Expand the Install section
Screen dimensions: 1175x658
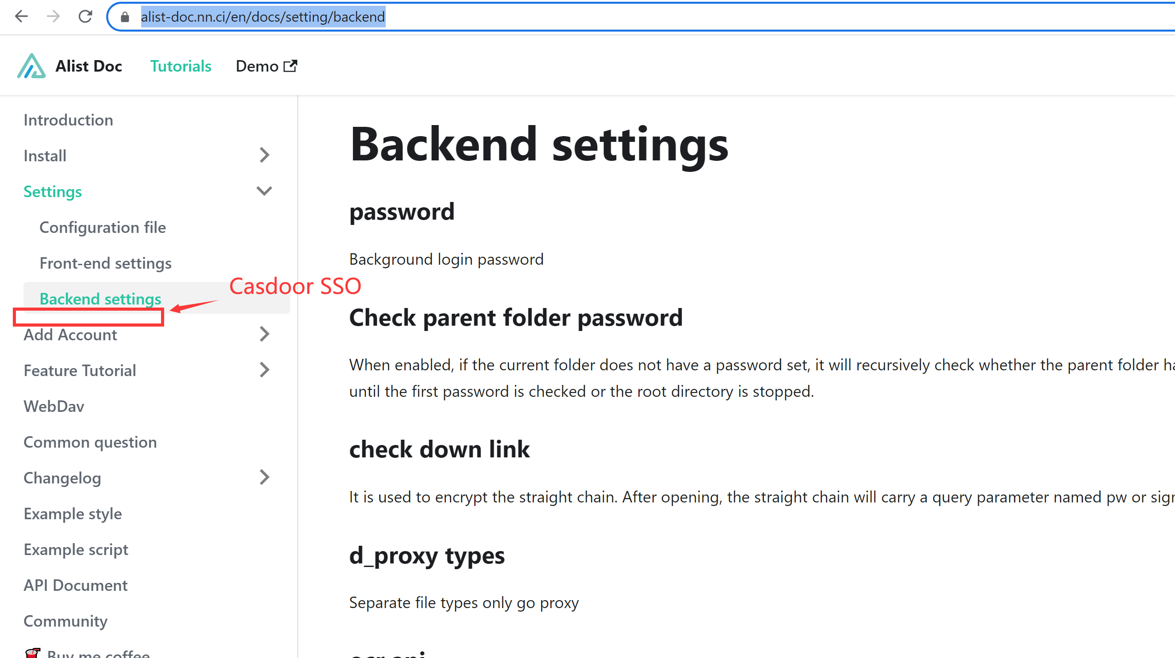coord(265,155)
